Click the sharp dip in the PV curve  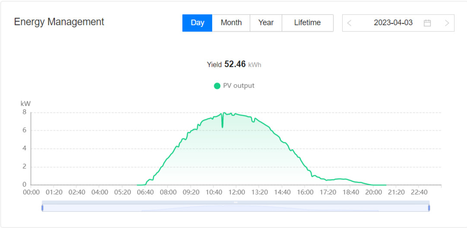222,126
